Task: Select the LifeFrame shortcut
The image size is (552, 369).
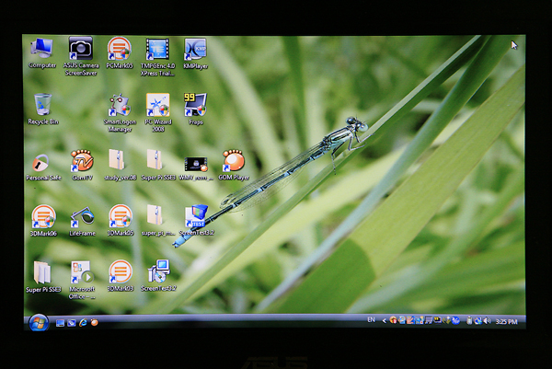Action: tap(83, 221)
